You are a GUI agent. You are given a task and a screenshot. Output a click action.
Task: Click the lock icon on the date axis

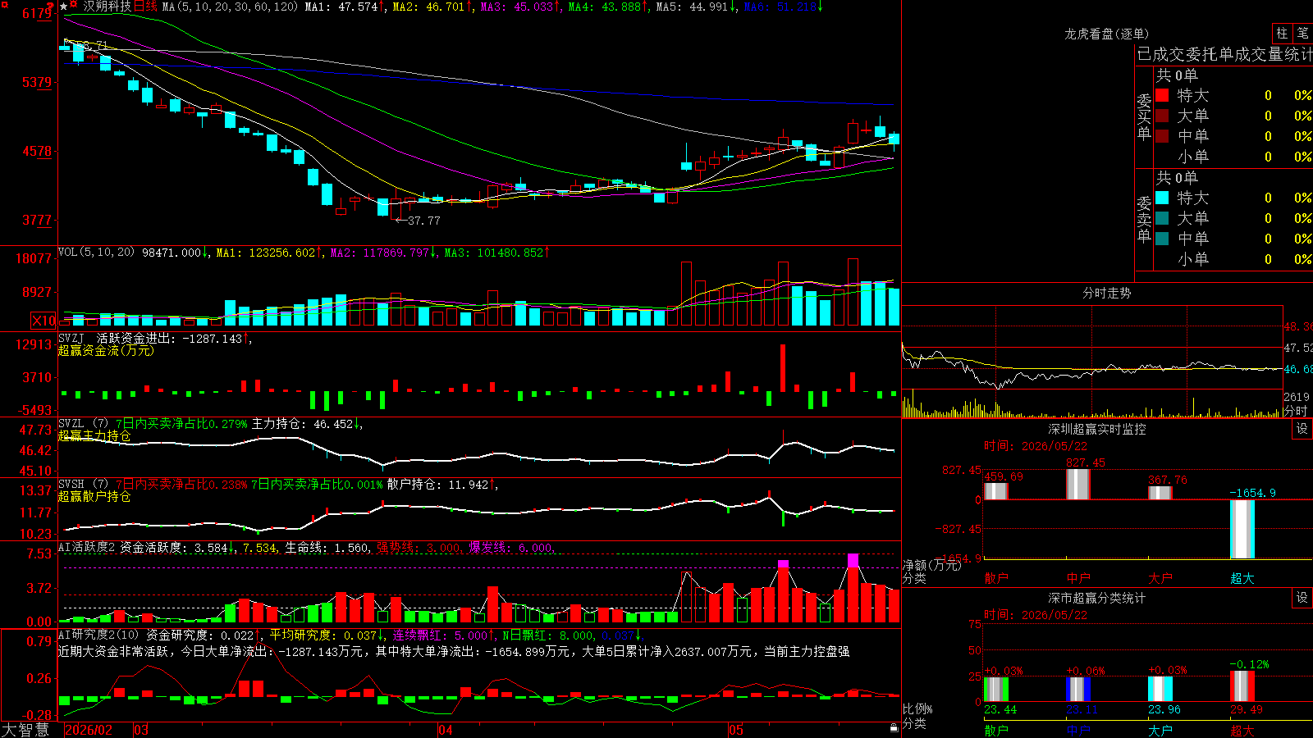pyautogui.click(x=894, y=728)
